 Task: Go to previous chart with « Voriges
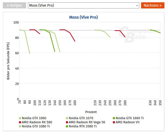[x=14, y=5]
